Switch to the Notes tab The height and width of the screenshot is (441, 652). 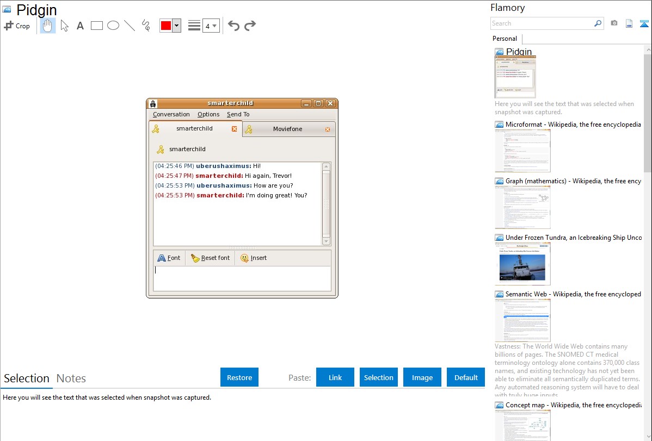(71, 378)
